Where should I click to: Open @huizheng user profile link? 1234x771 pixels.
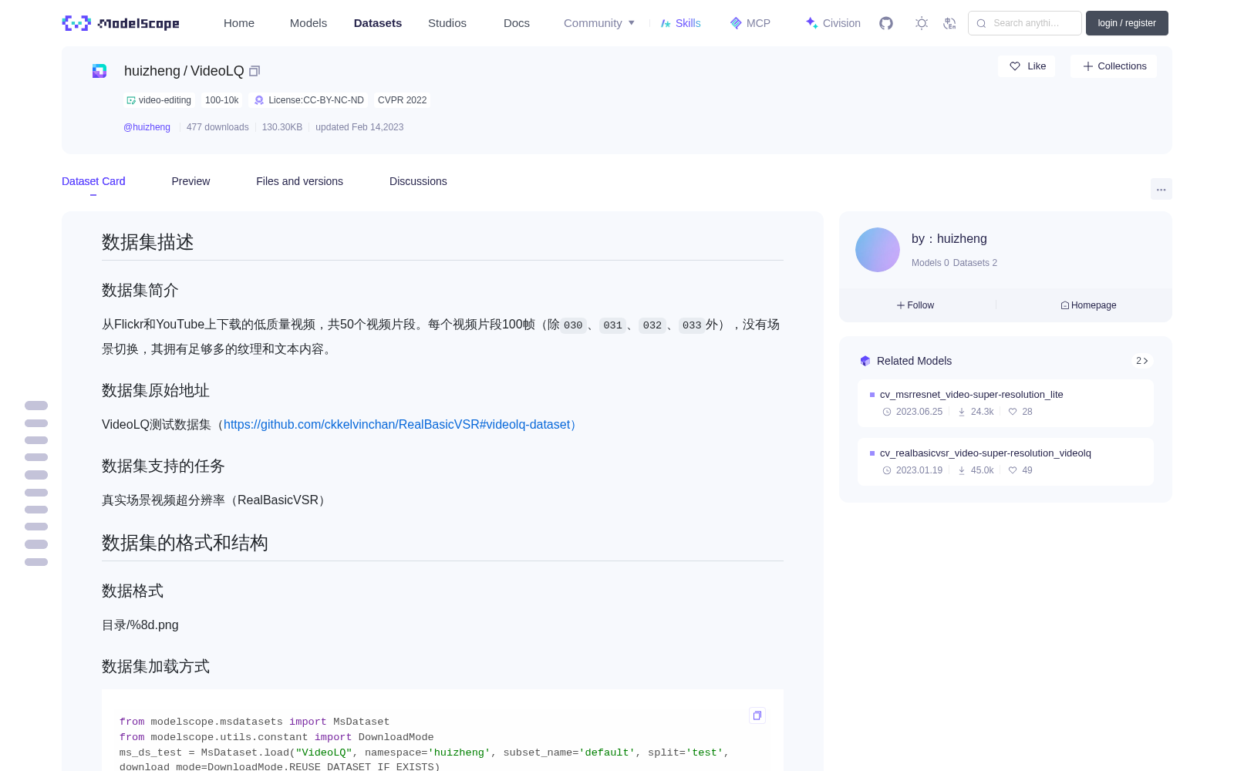(x=147, y=127)
